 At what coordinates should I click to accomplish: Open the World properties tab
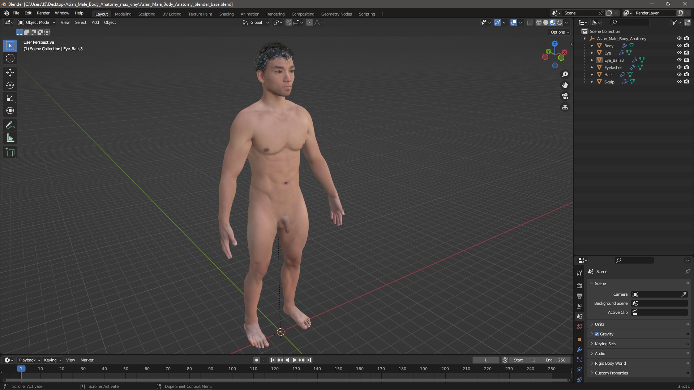[x=579, y=326]
